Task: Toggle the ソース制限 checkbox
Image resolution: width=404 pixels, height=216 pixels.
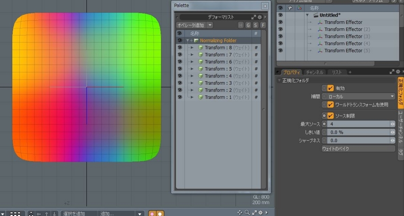Action: tap(330, 116)
